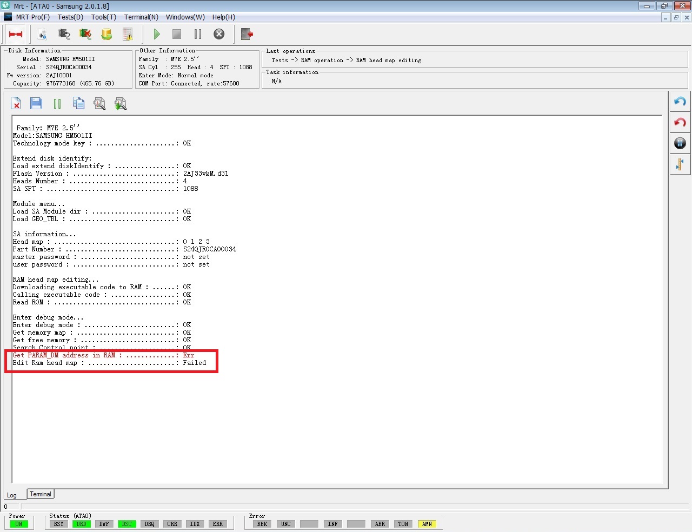Click the Help(H) menu

224,17
